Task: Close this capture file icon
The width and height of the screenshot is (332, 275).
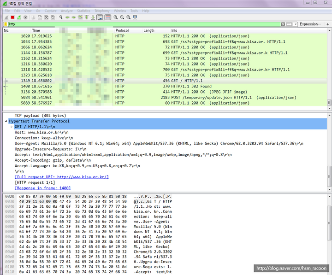Action: click(x=46, y=18)
